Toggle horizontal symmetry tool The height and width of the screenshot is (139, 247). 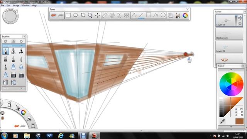point(119,15)
